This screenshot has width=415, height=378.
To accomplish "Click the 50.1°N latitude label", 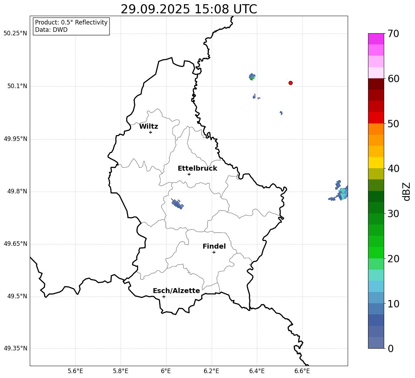I will pos(17,86).
